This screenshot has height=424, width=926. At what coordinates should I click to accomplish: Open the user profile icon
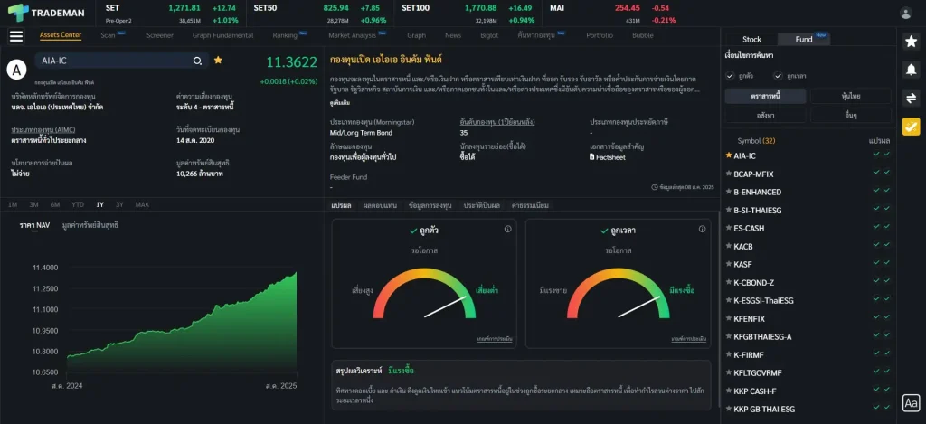click(905, 13)
